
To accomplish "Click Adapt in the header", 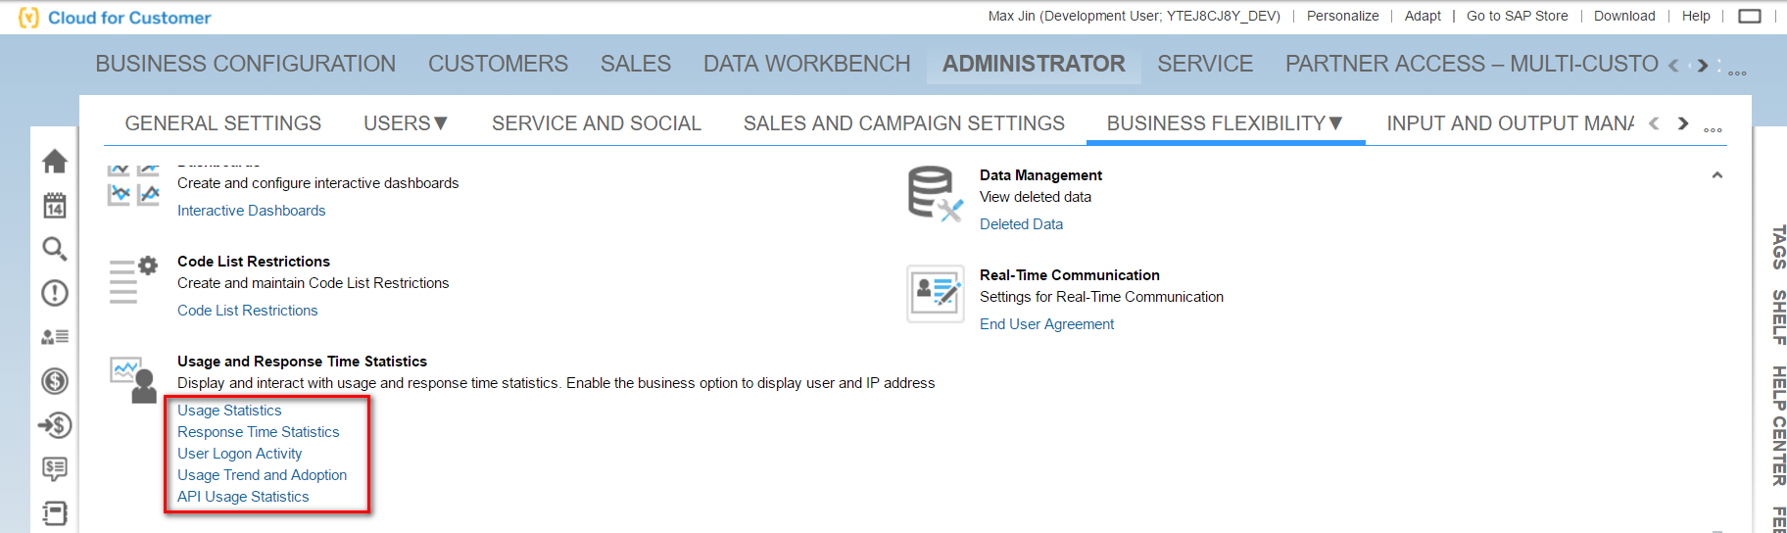I will (1423, 16).
